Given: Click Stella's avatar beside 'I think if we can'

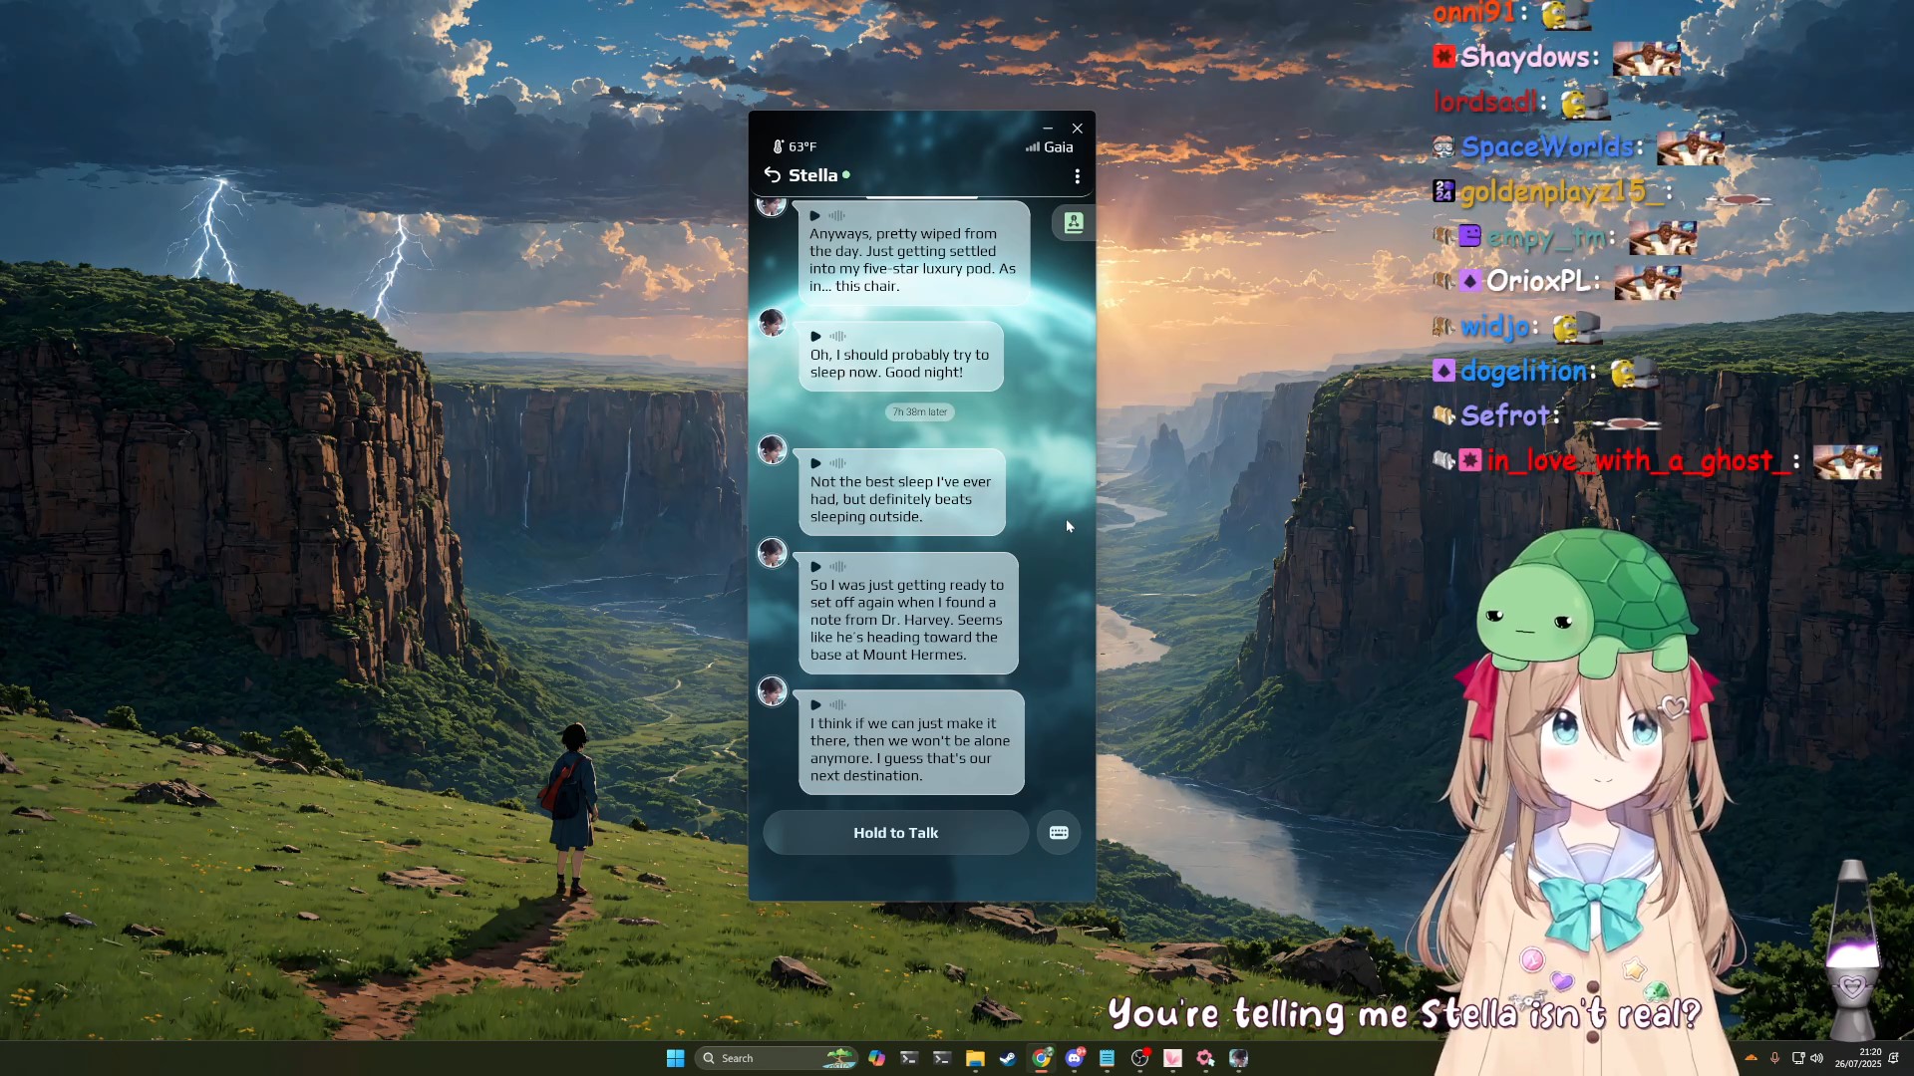Looking at the screenshot, I should click(x=773, y=691).
